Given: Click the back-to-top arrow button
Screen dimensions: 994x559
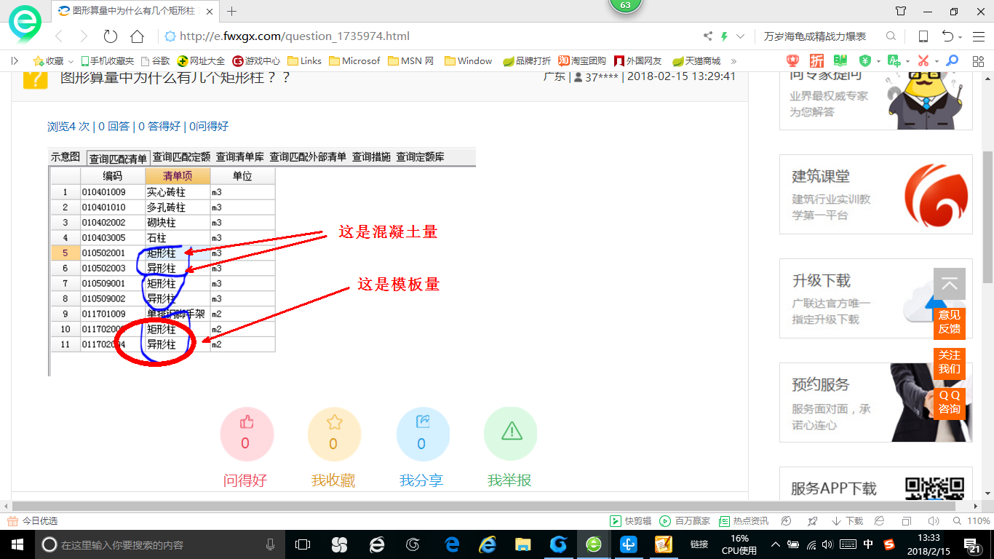Looking at the screenshot, I should pyautogui.click(x=950, y=284).
